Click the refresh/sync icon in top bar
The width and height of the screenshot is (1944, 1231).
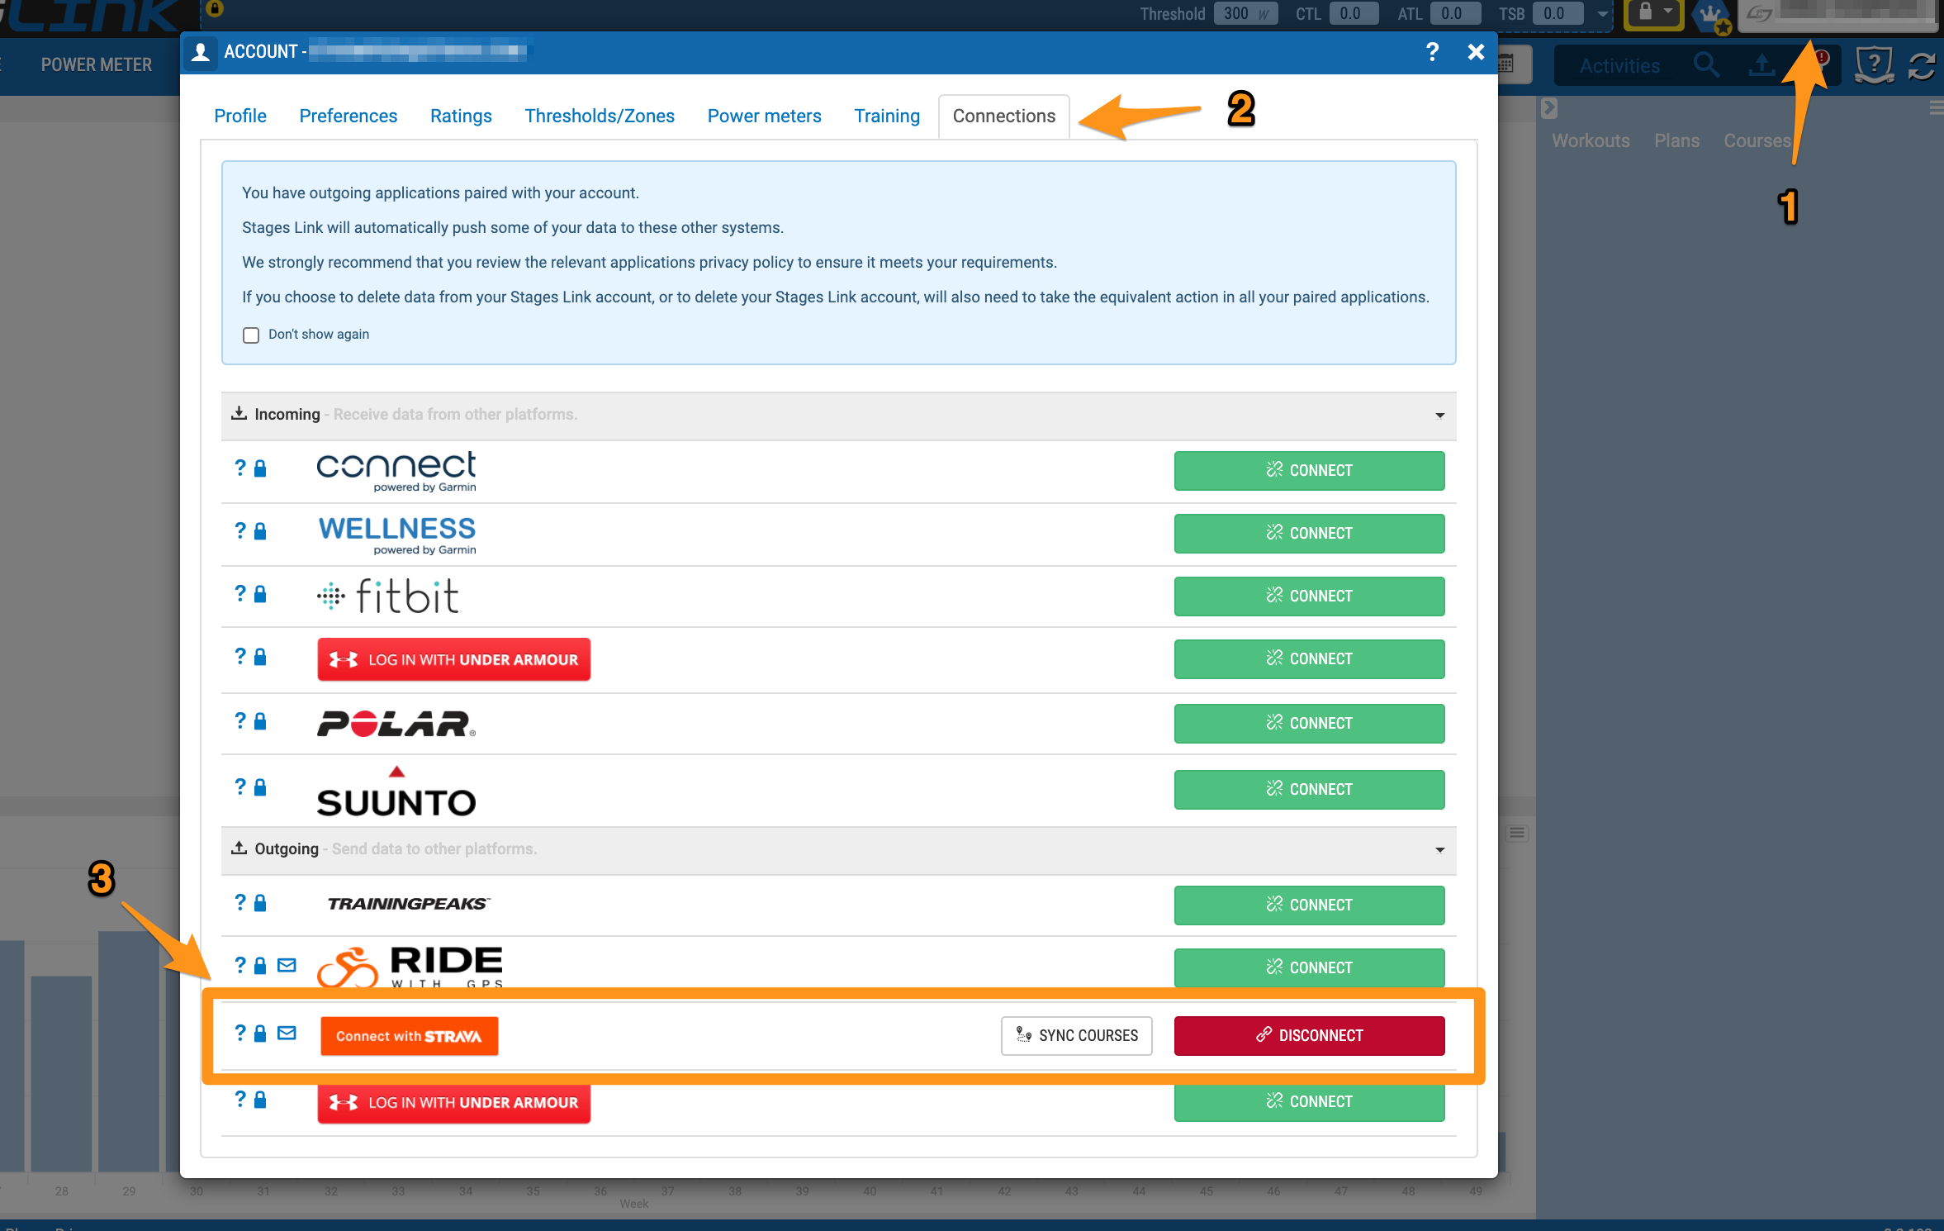point(1922,65)
